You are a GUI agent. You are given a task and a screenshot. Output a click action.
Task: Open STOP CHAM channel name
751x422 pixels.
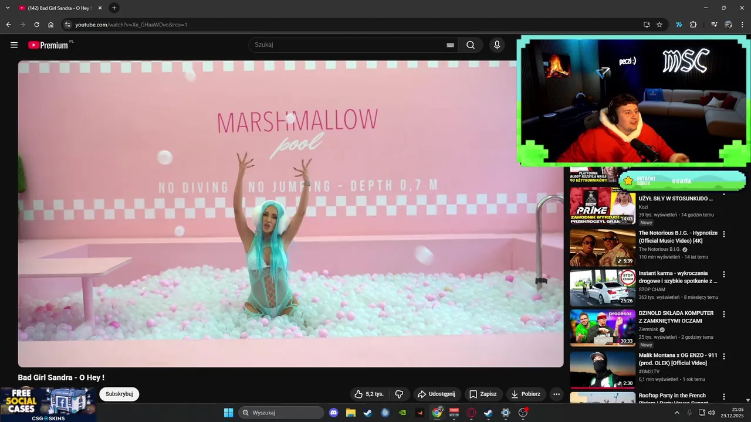[x=652, y=290]
